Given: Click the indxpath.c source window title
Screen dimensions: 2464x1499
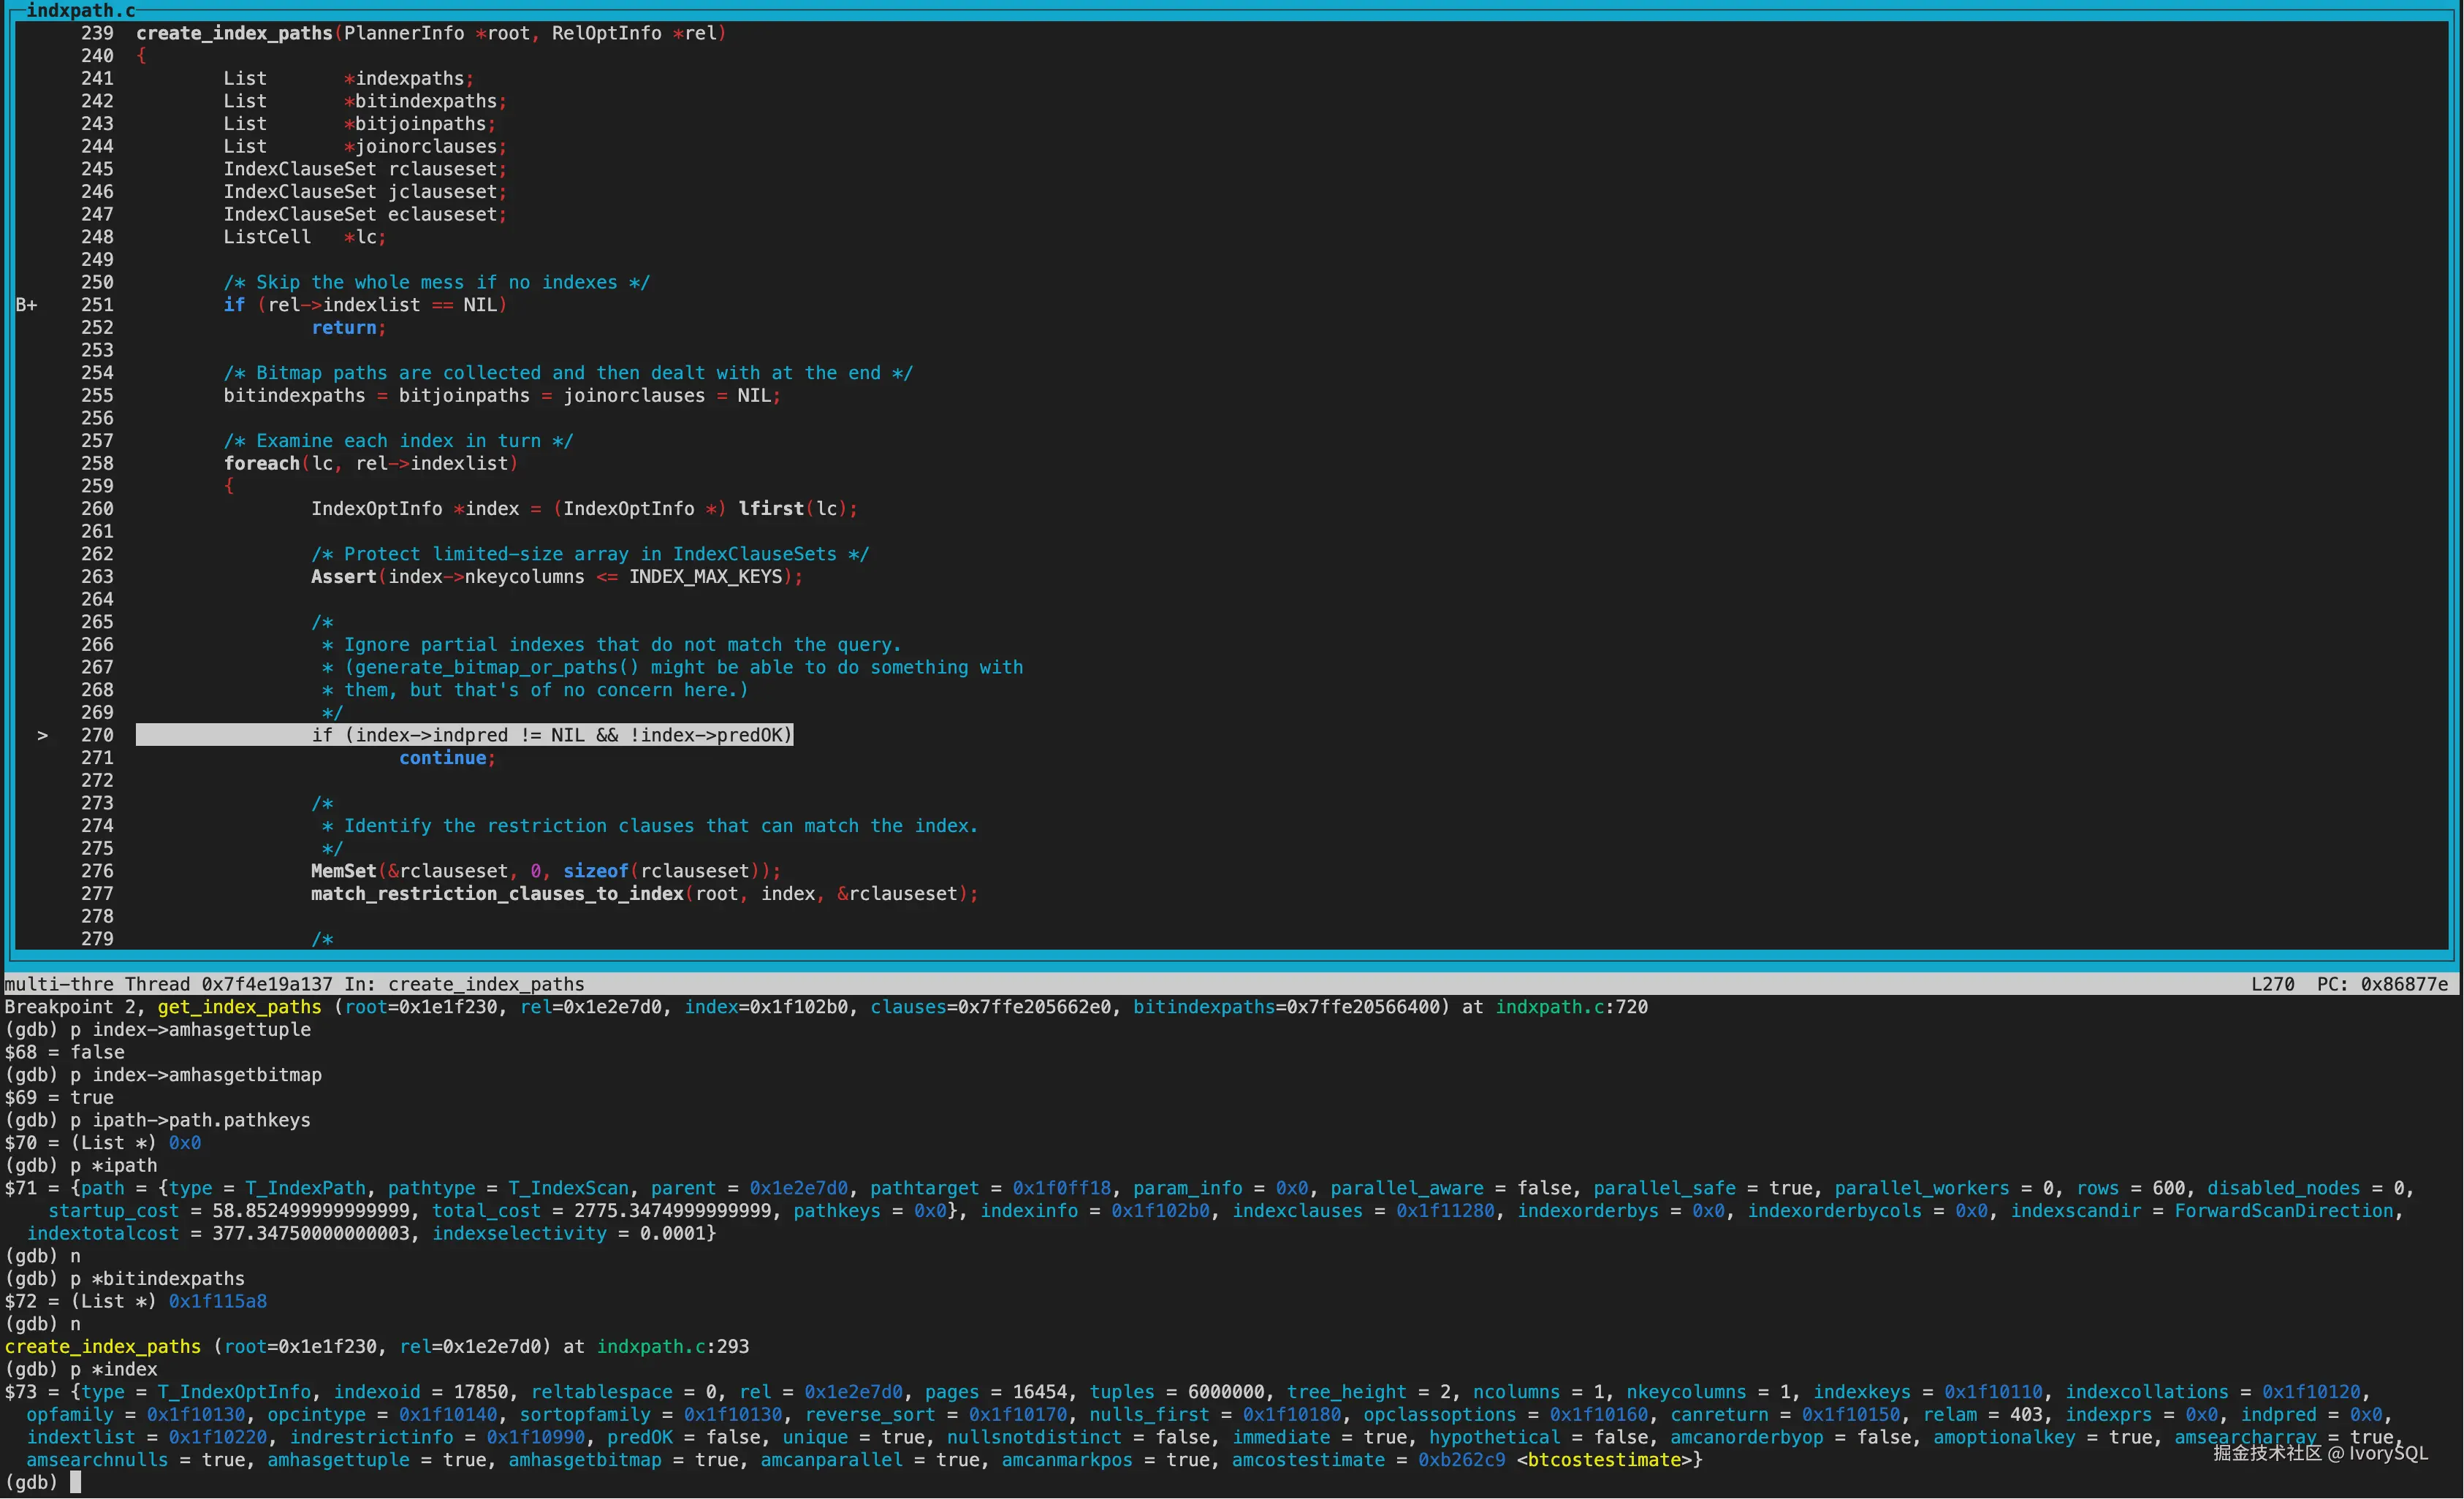Looking at the screenshot, I should coord(80,10).
